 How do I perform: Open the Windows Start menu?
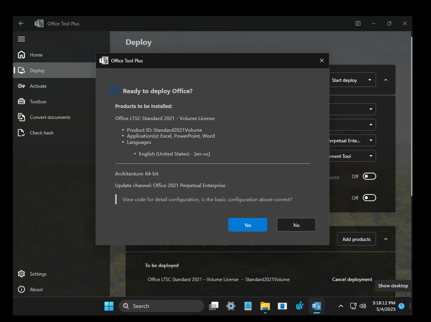click(x=109, y=306)
